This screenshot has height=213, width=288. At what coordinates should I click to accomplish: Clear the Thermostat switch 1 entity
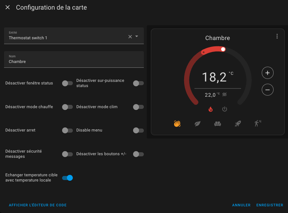(x=130, y=36)
